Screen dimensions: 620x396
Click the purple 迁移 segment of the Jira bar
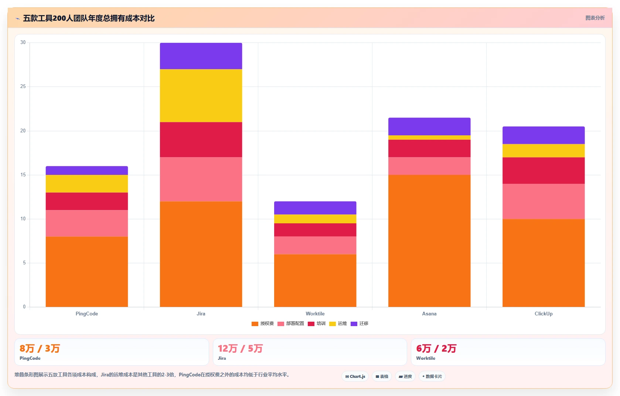click(201, 56)
